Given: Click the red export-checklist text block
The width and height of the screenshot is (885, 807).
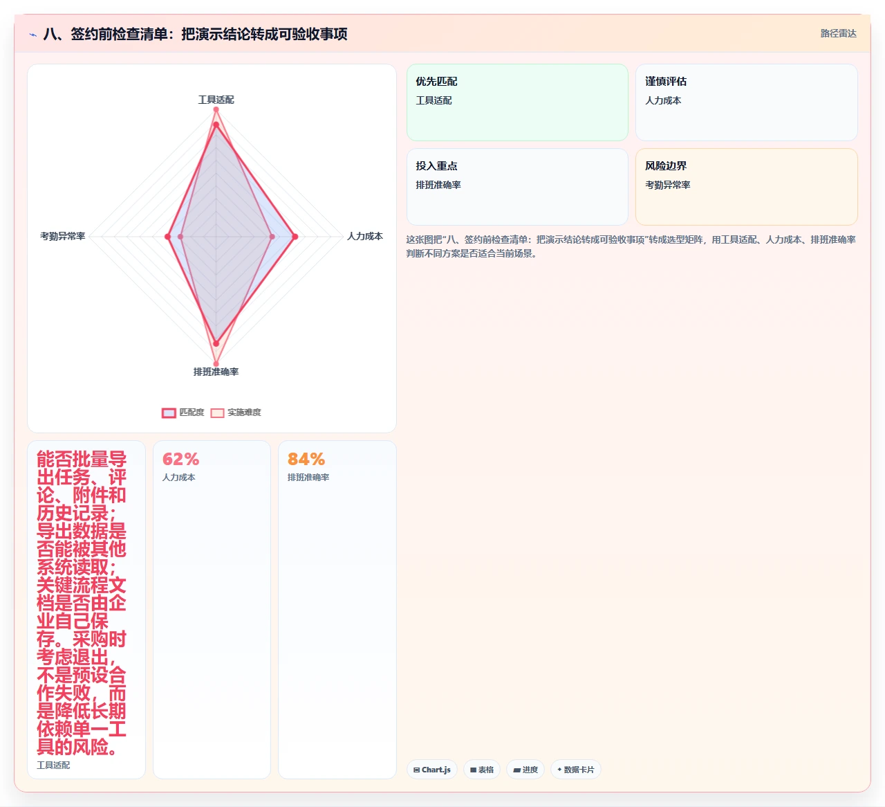Looking at the screenshot, I should [82, 603].
